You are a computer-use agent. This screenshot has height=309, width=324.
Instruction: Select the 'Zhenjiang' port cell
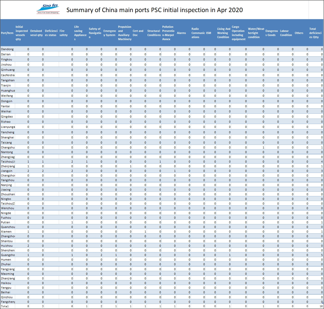tap(8, 166)
